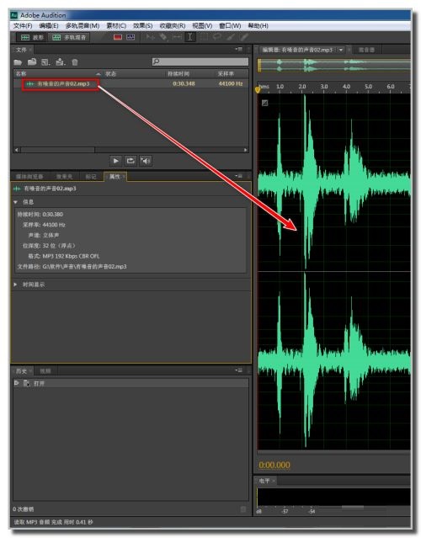Screen dimensions: 421x538
Task: Click the overview waveform navigator
Action: pyautogui.click(x=333, y=65)
